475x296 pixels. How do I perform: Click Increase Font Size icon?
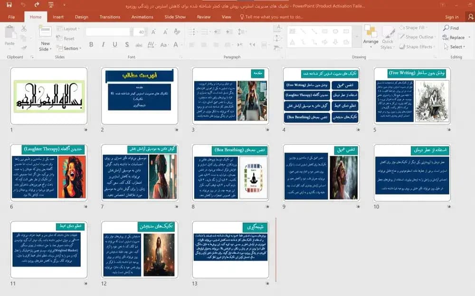coord(153,32)
